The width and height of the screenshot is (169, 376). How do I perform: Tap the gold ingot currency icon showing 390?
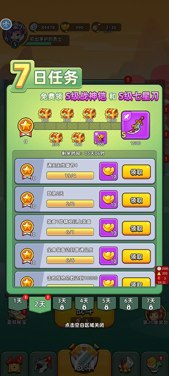(65, 27)
